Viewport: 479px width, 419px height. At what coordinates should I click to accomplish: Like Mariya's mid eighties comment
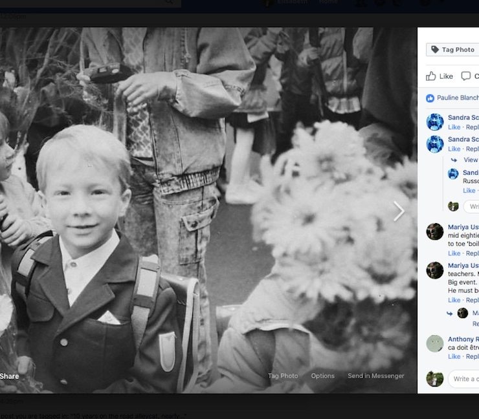click(454, 253)
